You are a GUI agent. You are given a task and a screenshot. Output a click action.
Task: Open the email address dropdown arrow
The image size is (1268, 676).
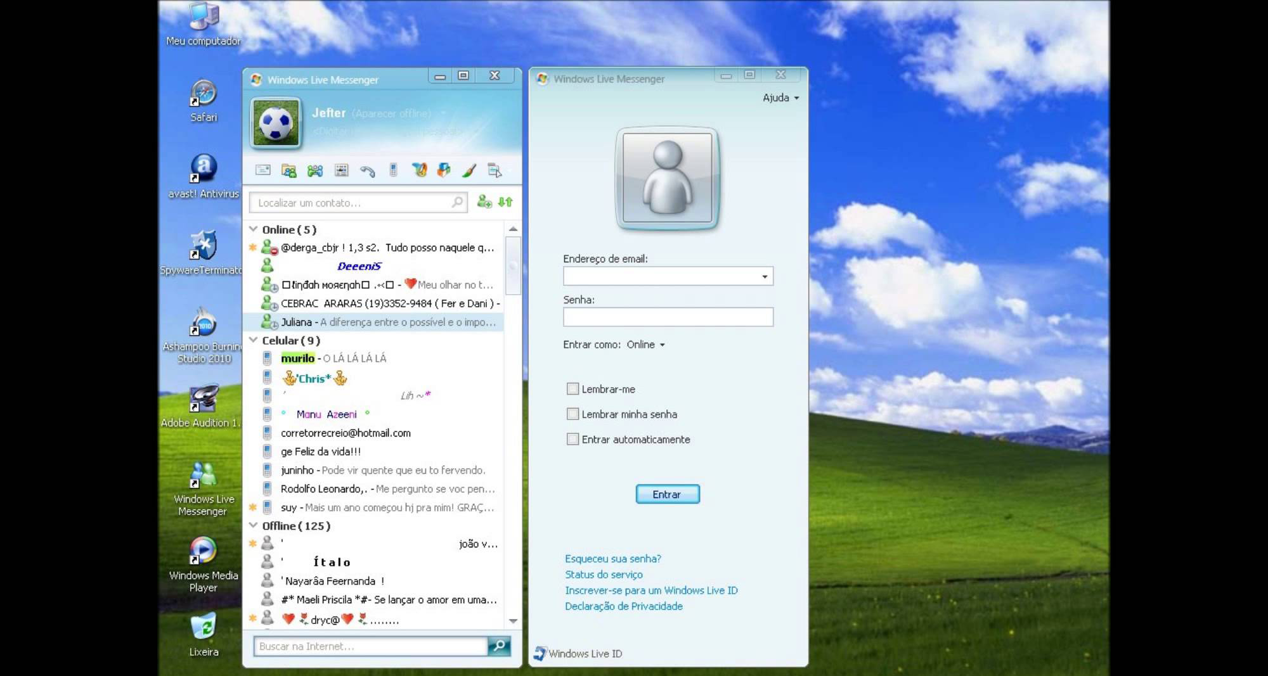pyautogui.click(x=765, y=276)
